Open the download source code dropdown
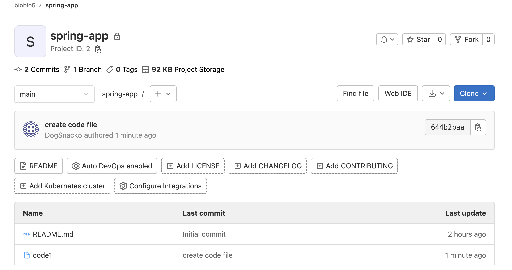 (x=436, y=93)
